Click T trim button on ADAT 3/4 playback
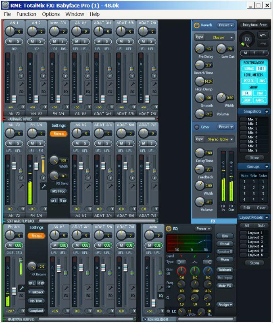Image resolution: width=273 pixels, height=323 pixels. coord(110,178)
